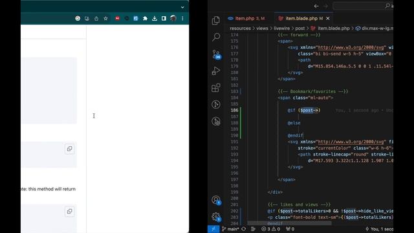Click 'post' in the breadcrumb path

tap(300, 28)
